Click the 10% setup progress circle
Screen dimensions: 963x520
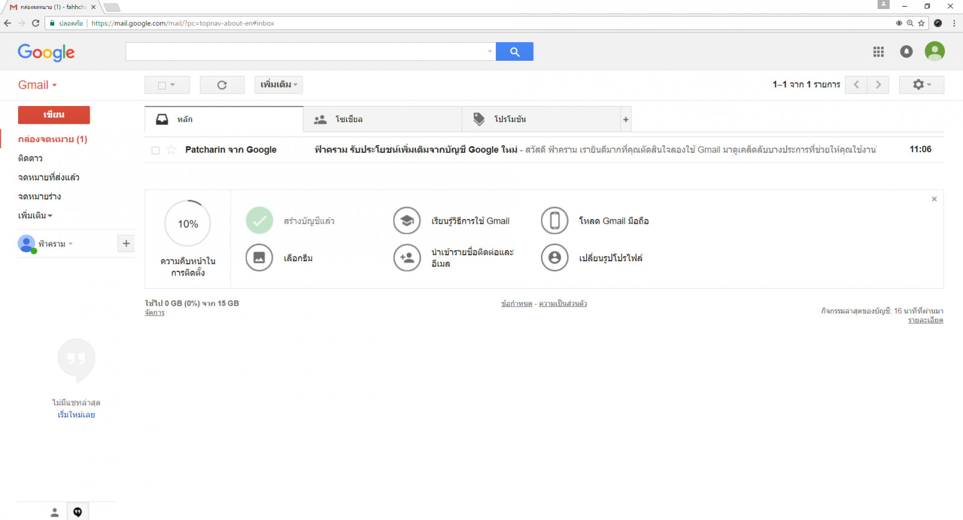pyautogui.click(x=188, y=223)
